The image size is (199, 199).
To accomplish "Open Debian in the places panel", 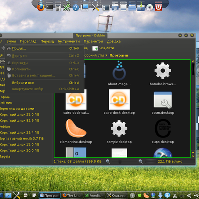I will click(x=5, y=127).
